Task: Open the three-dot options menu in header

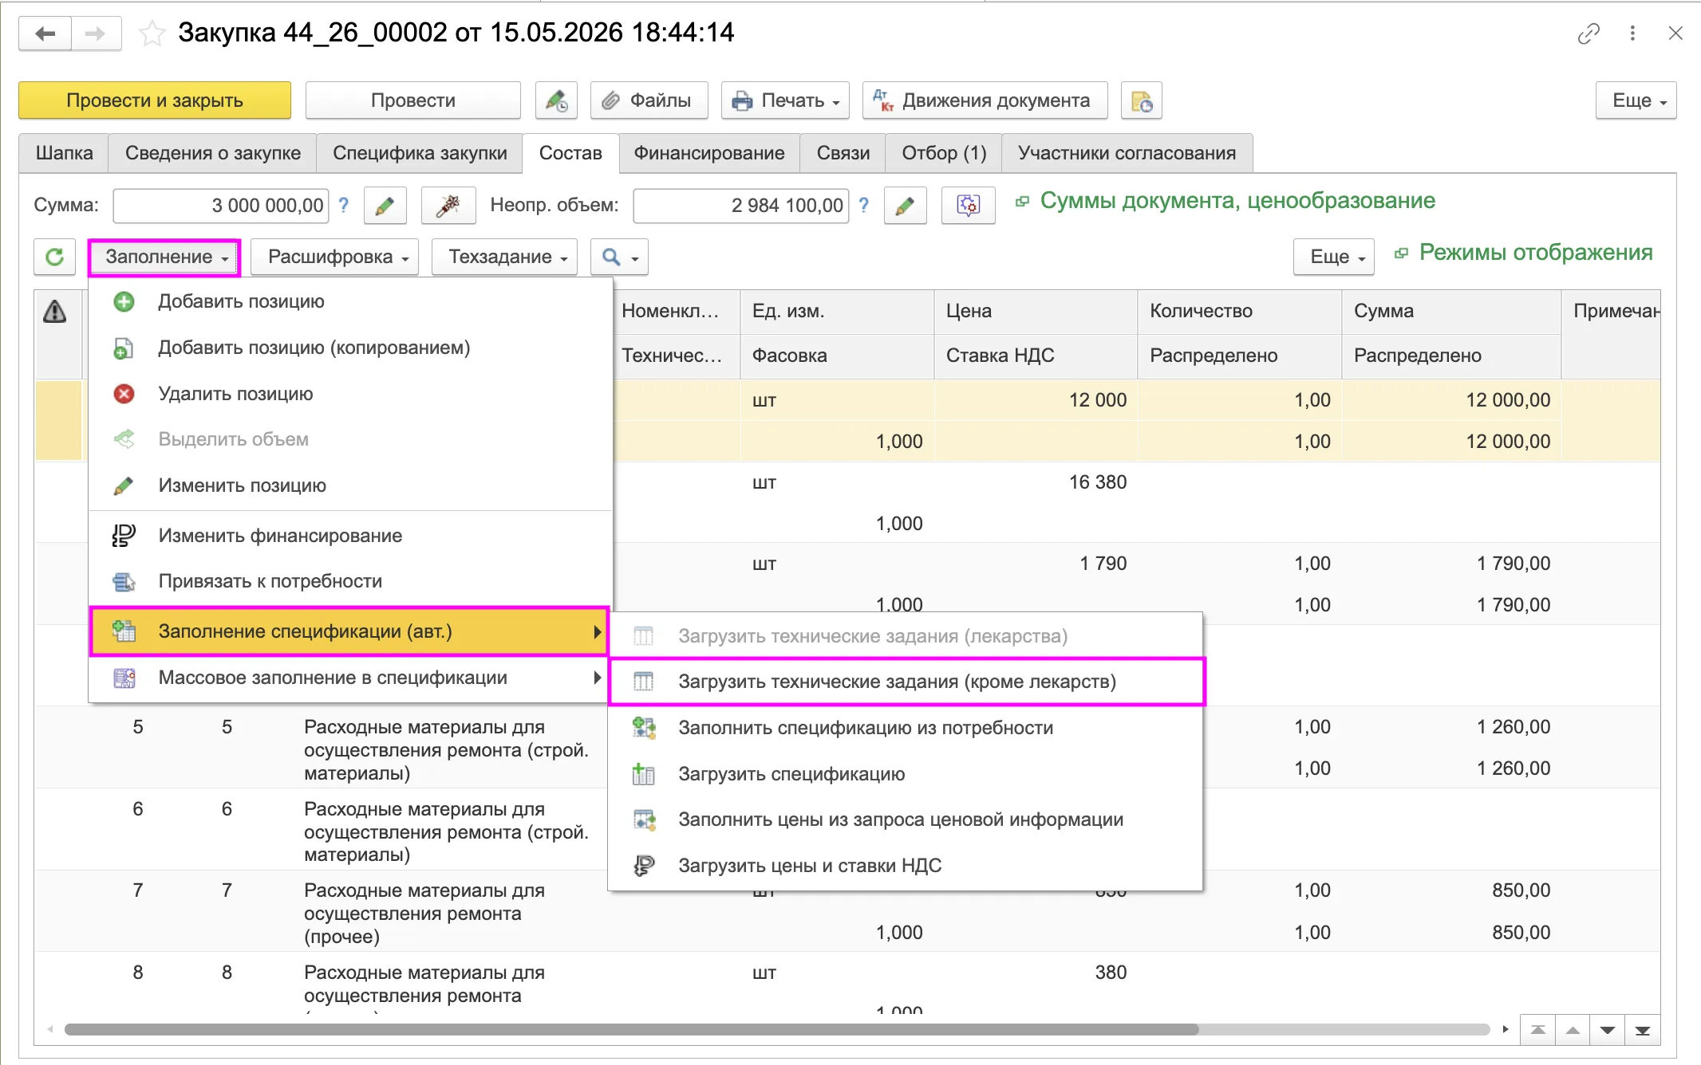Action: point(1632,33)
